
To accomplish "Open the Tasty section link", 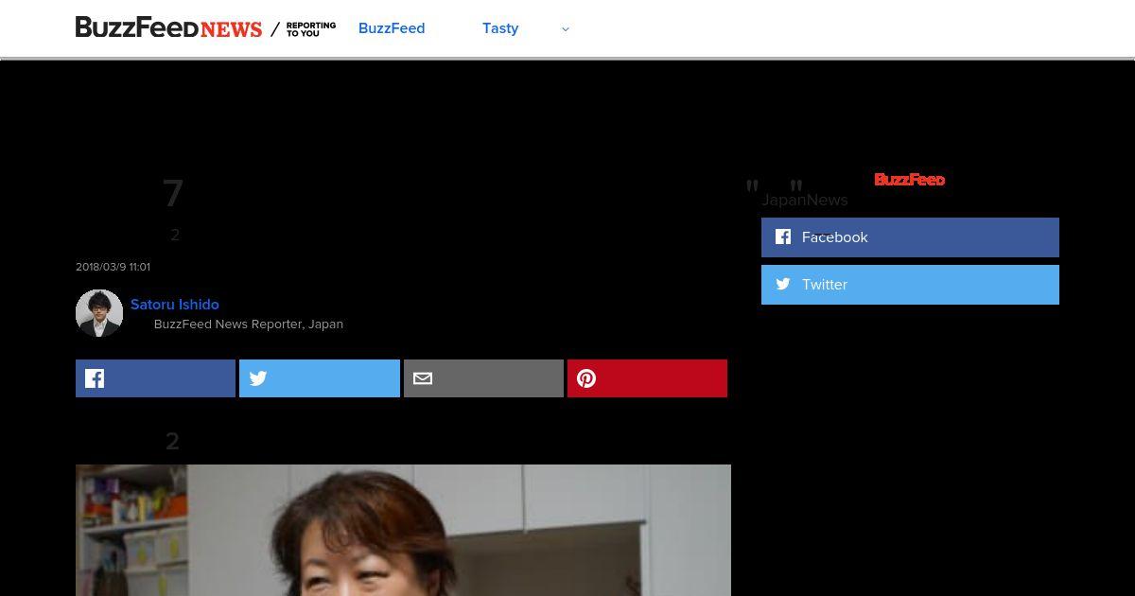I will (x=500, y=28).
